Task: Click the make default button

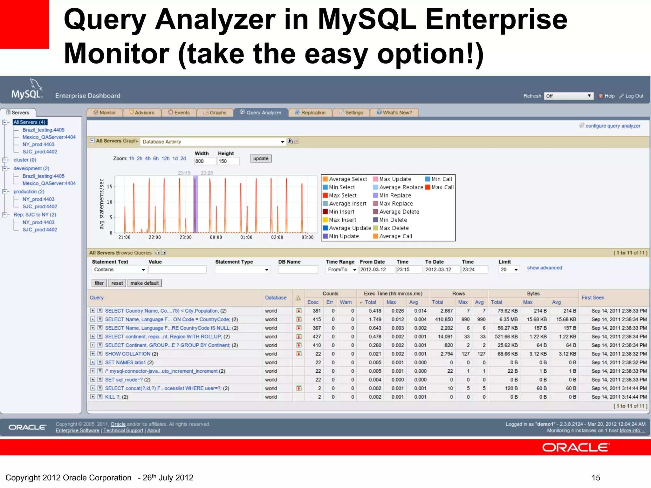Action: click(144, 283)
